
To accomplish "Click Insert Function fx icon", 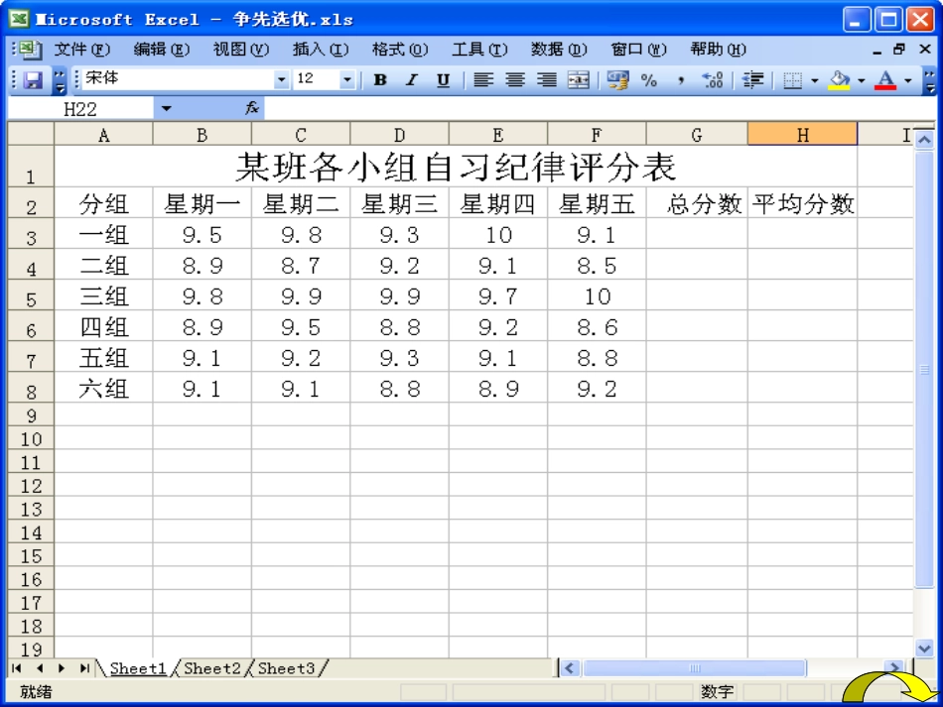I will [x=252, y=108].
